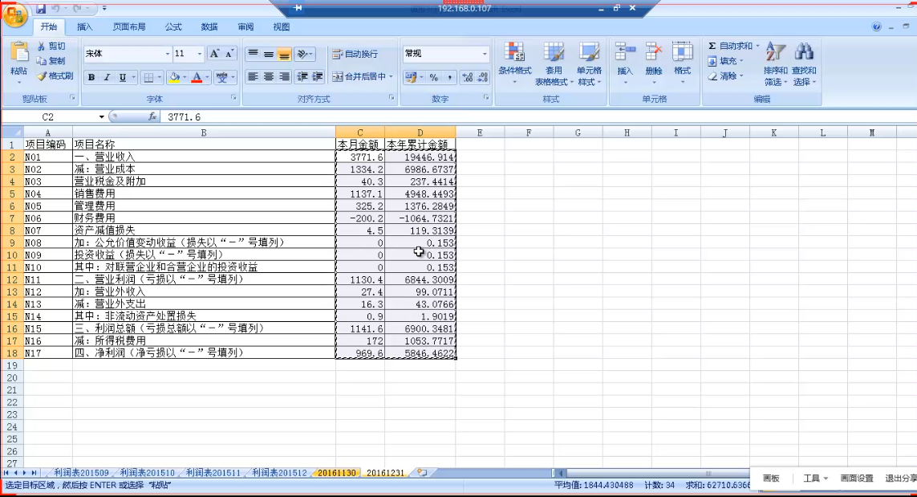Screen dimensions: 917x497
Task: Click the yellow fill color bucket
Action: tap(174, 78)
